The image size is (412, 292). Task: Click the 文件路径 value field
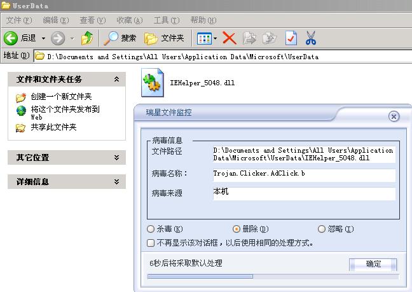(305, 154)
